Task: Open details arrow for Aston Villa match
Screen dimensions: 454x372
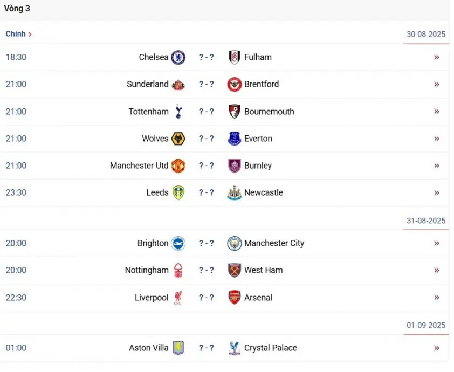Action: click(437, 348)
